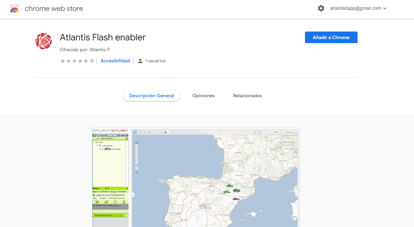Expand the atlantisitapp@gmail.com account dropdown
The image size is (414, 227).
(x=358, y=8)
